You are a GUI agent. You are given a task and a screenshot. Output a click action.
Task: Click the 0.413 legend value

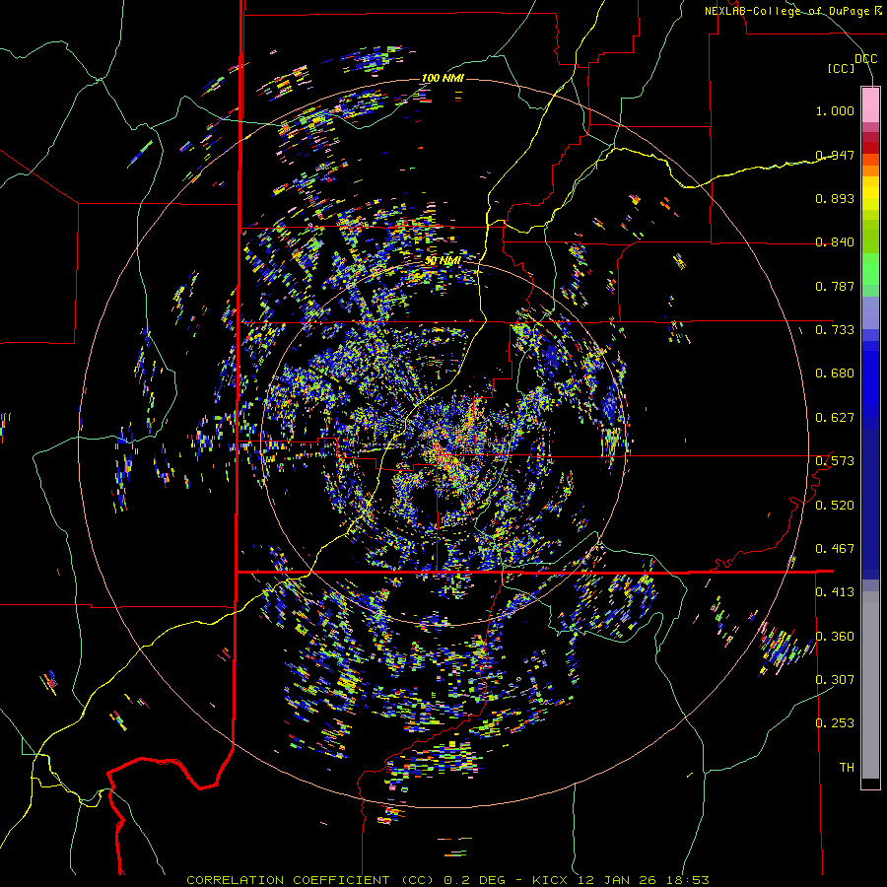(x=835, y=592)
